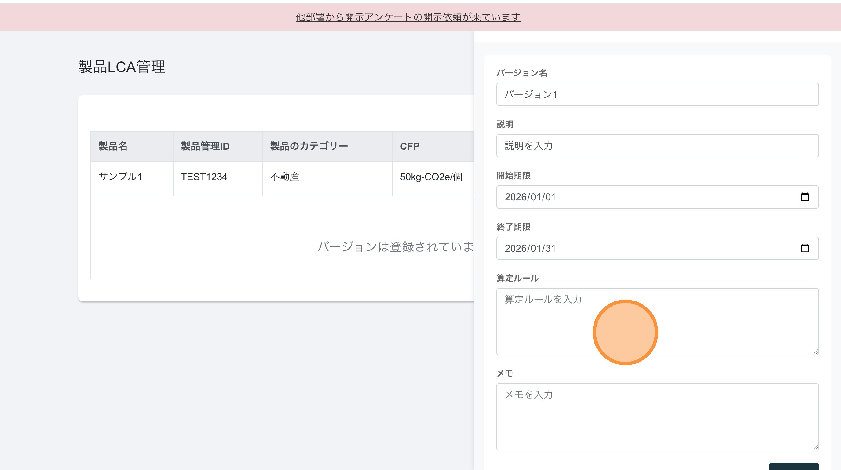Click the 不動産 category cell
The width and height of the screenshot is (841, 470).
click(x=284, y=177)
